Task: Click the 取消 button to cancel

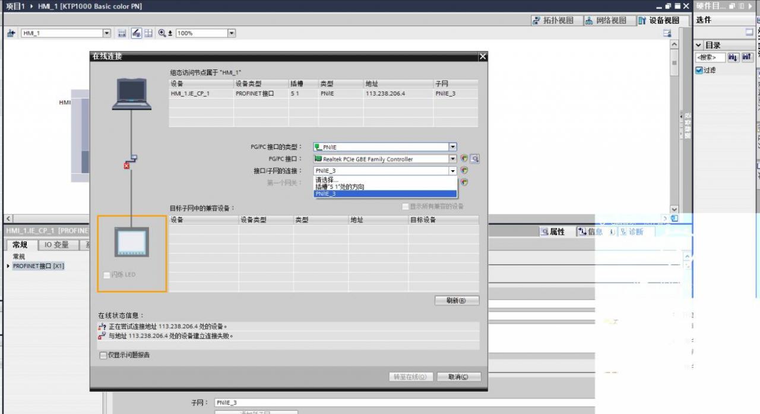Action: tap(458, 377)
